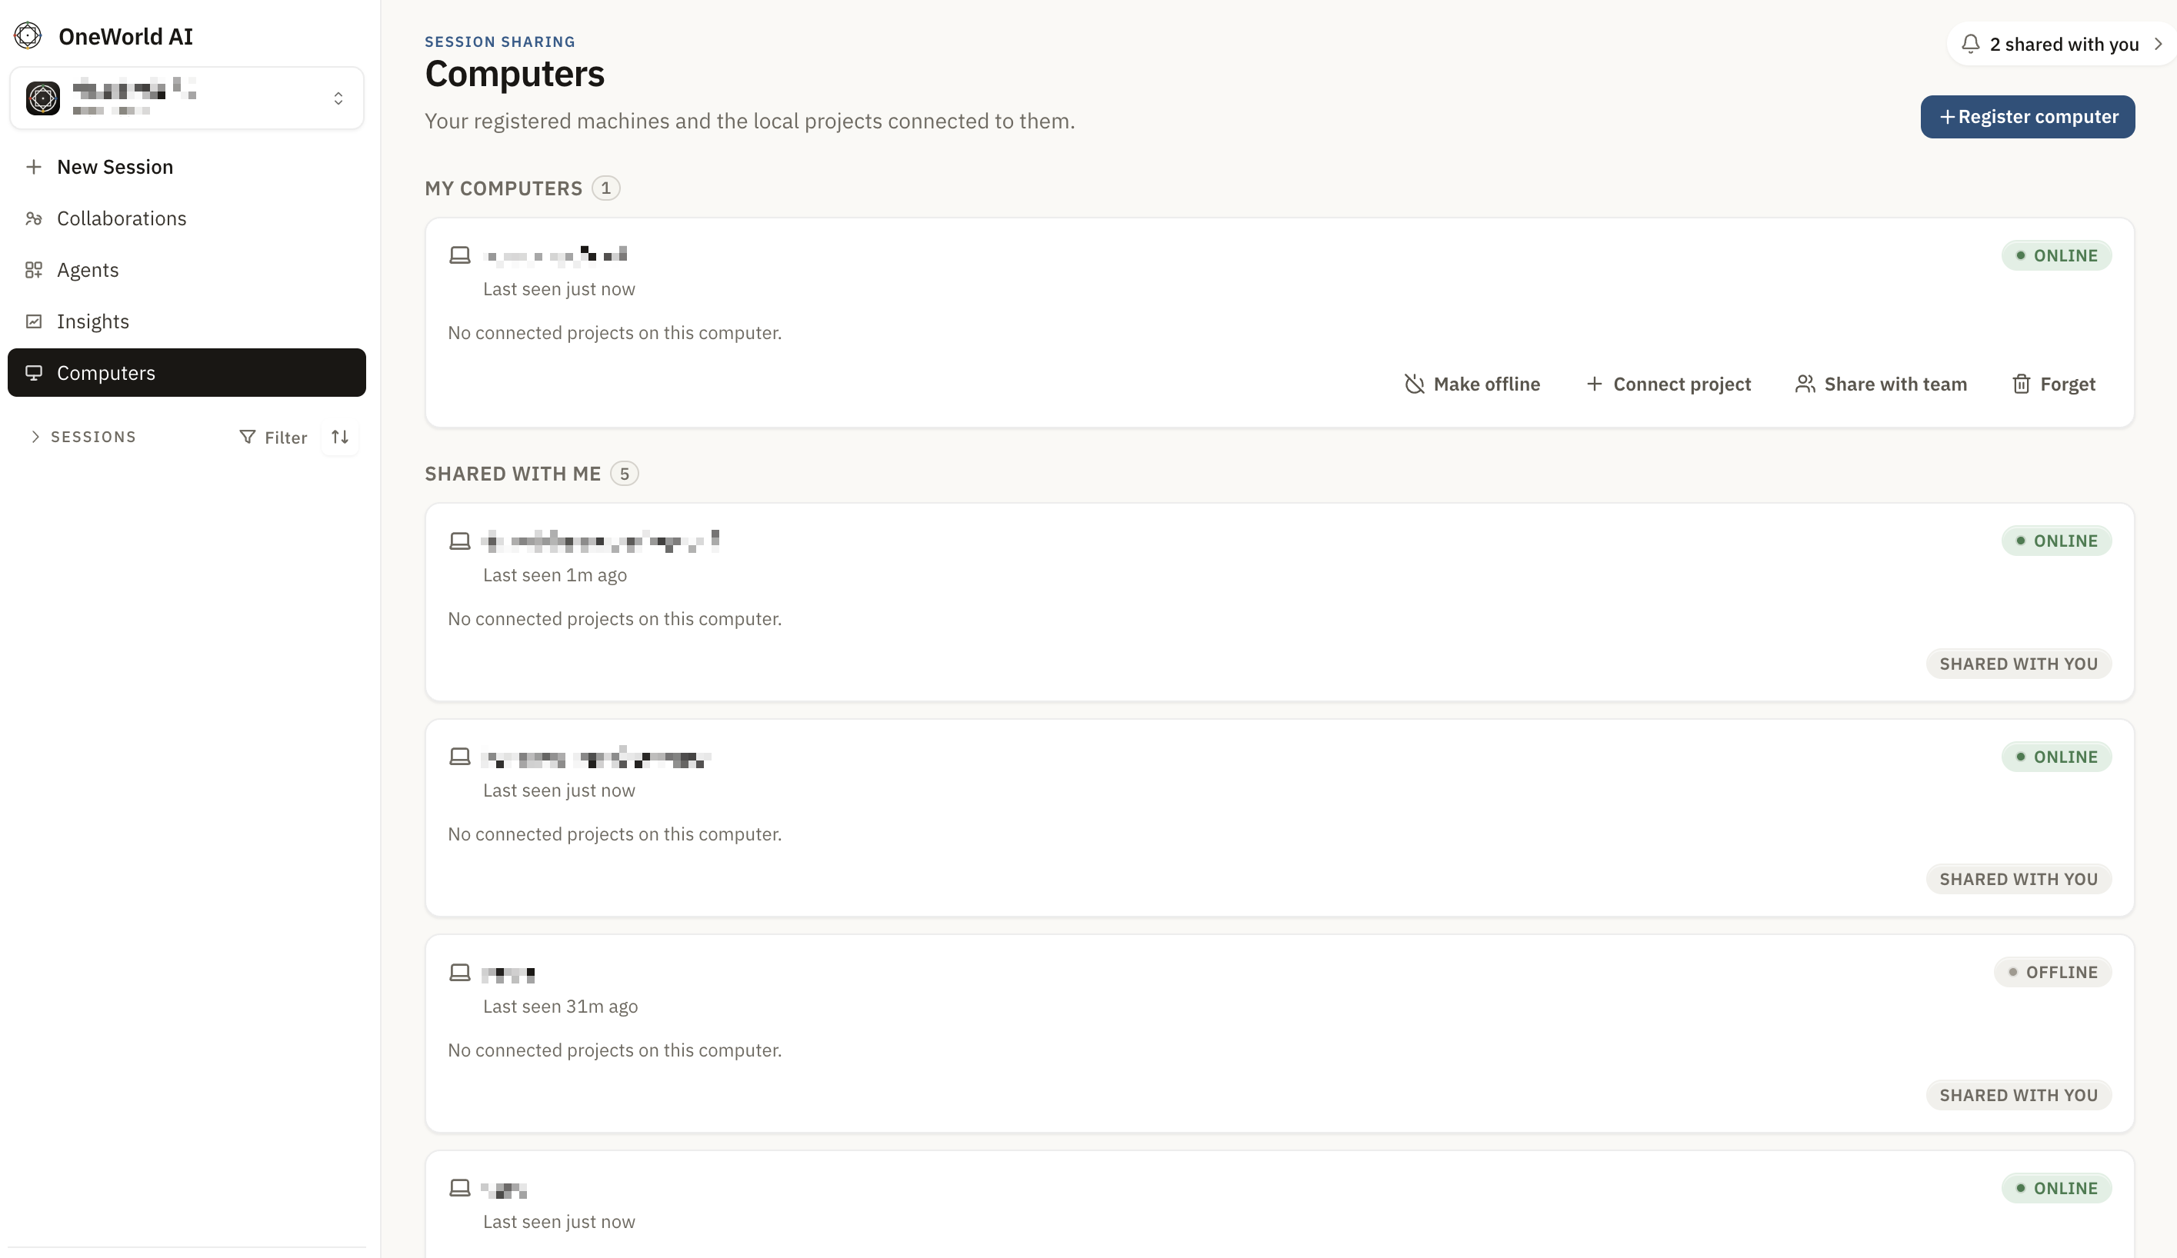Click the plus icon beside New Session
This screenshot has width=2177, height=1258.
[34, 167]
